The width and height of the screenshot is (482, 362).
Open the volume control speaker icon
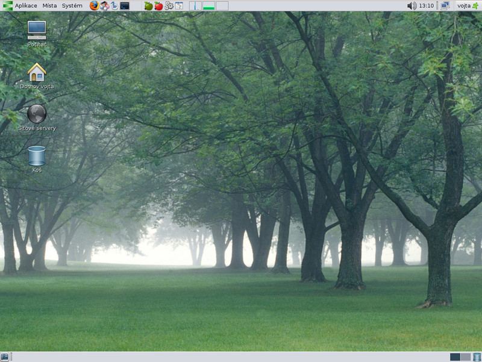pos(412,5)
